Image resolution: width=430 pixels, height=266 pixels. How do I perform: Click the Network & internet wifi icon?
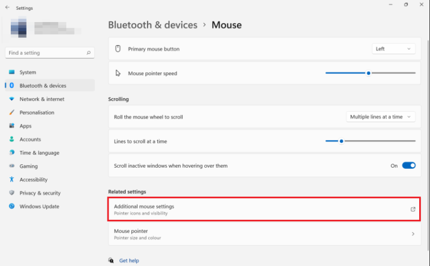[x=11, y=99]
